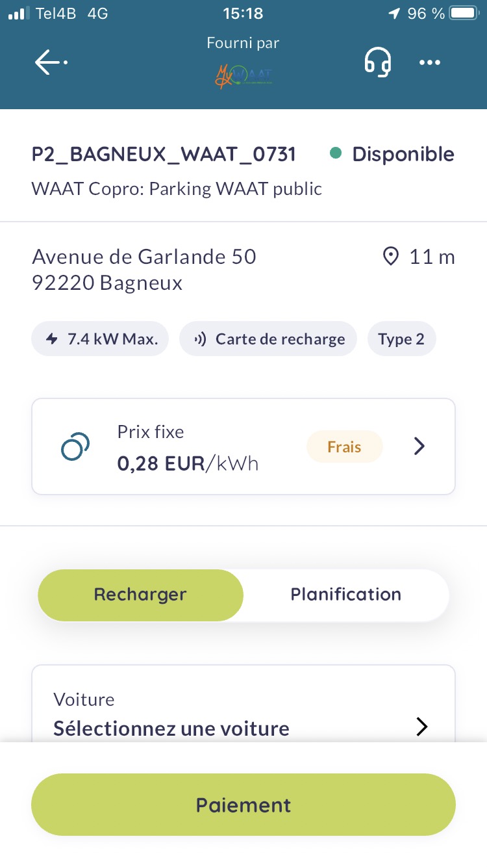Tap the Type 2 connector tag

pos(401,339)
